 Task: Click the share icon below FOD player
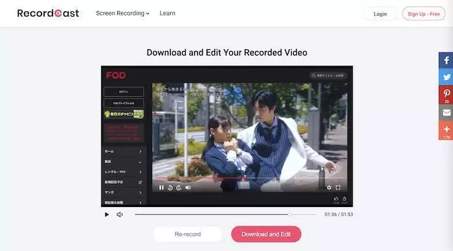(344, 200)
